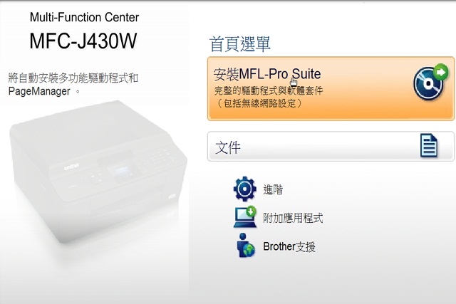Select the 進階 advanced menu label
Image resolution: width=456 pixels, height=304 pixels.
[x=273, y=189]
